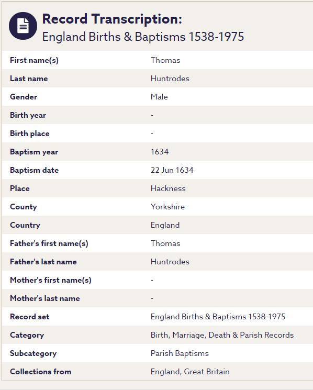Click the Record set value text
The width and height of the screenshot is (313, 390).
click(218, 317)
